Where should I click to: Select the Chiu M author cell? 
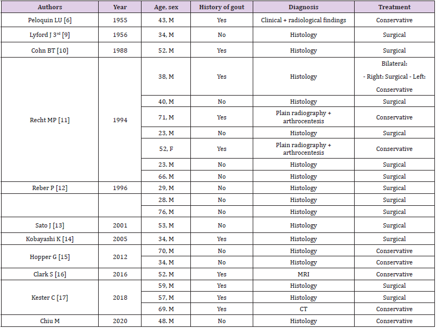(49, 320)
